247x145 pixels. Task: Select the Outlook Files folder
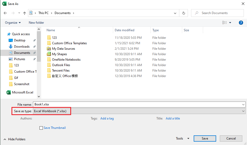[x=59, y=65]
